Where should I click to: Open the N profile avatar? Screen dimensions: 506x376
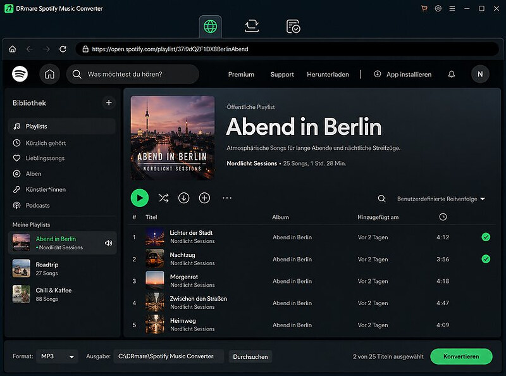480,74
